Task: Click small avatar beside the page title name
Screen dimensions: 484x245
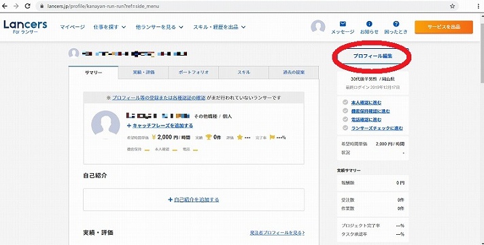Action: pos(74,54)
